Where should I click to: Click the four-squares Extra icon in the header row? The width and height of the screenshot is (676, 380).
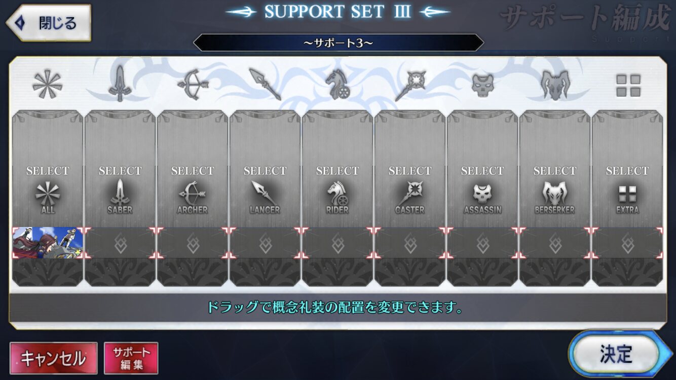tap(628, 86)
